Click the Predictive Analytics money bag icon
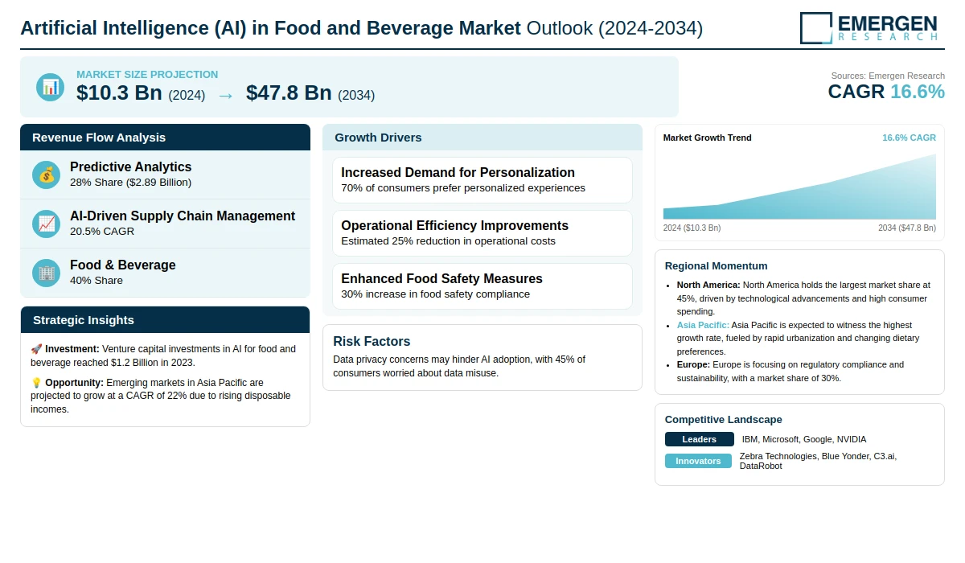965x563 pixels. pyautogui.click(x=47, y=175)
